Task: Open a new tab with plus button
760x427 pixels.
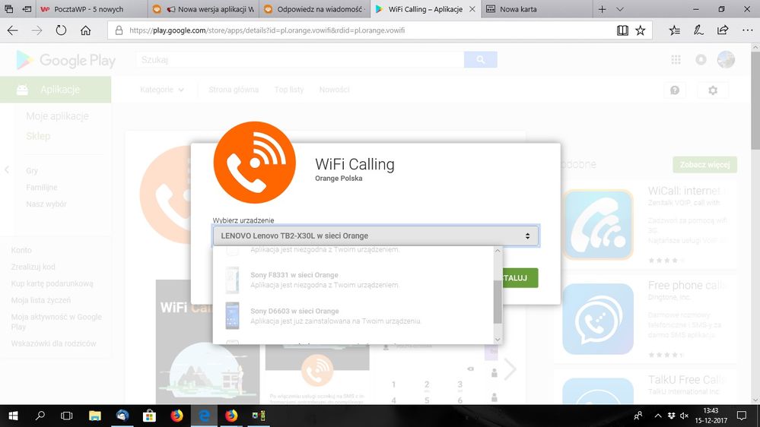Action: point(602,9)
